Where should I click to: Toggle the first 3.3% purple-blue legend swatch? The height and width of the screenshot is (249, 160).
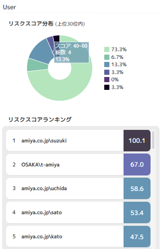coord(107,72)
